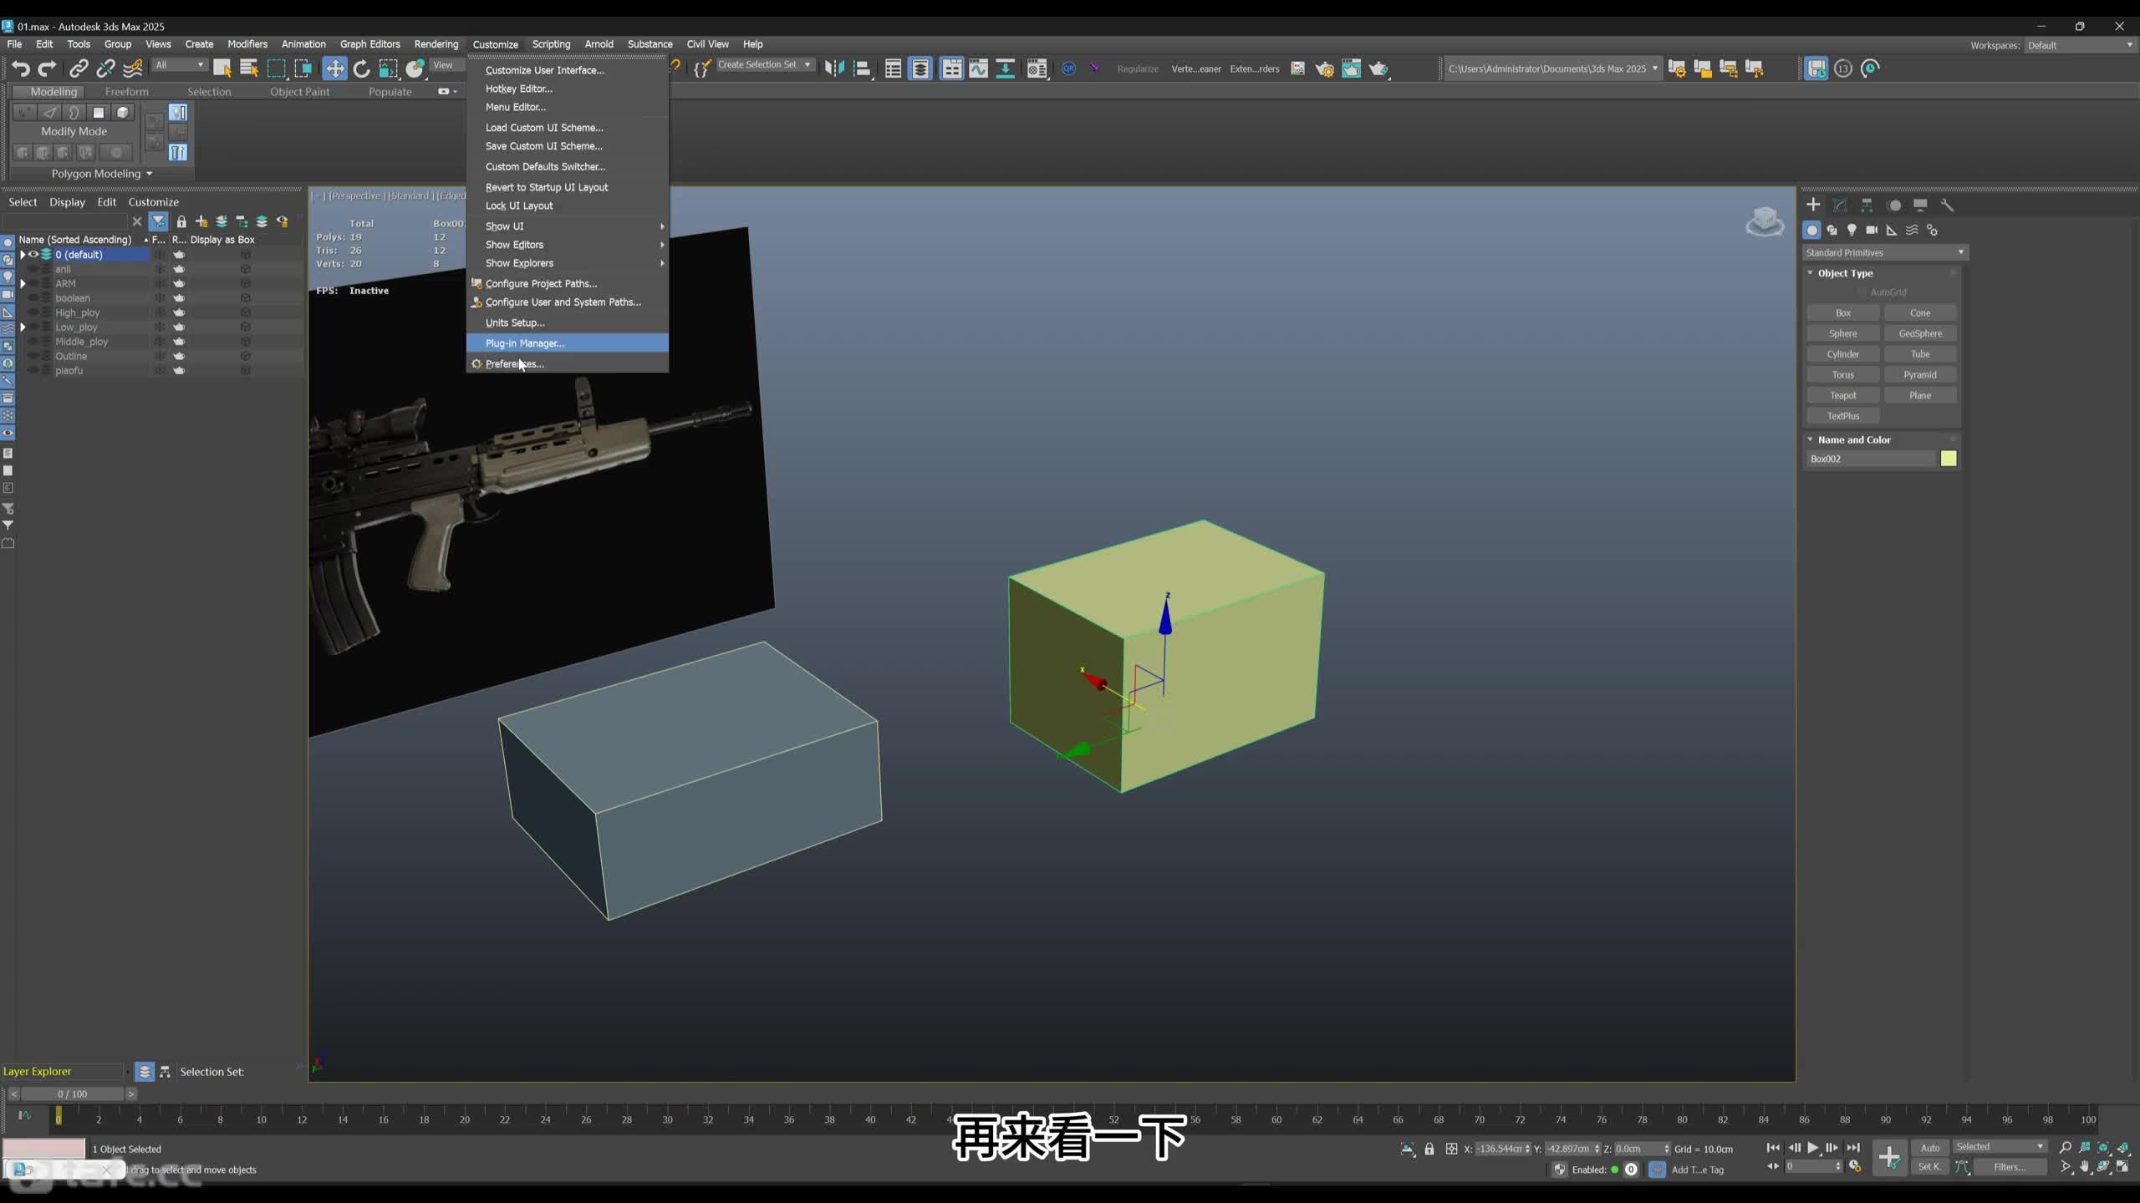
Task: Toggle visibility eye for boolean layer
Action: point(33,298)
